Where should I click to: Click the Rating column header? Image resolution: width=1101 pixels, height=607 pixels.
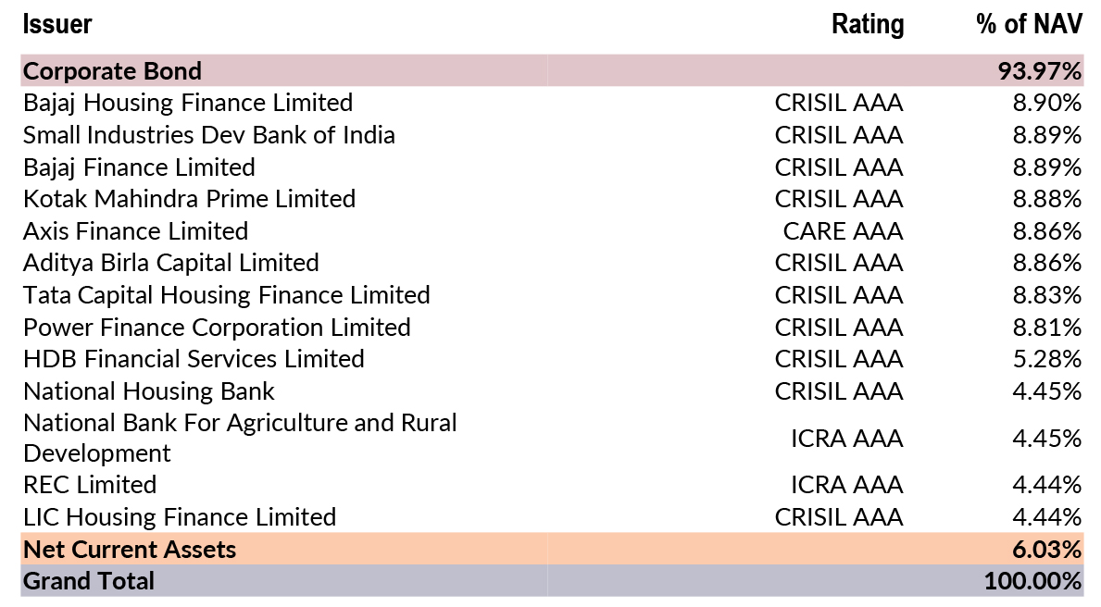point(867,25)
